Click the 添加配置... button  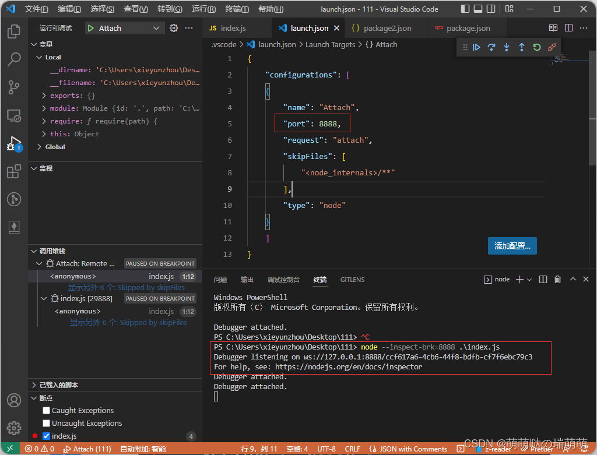512,246
